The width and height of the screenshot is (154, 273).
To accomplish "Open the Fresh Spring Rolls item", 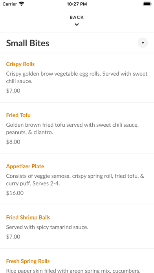I will point(28,261).
